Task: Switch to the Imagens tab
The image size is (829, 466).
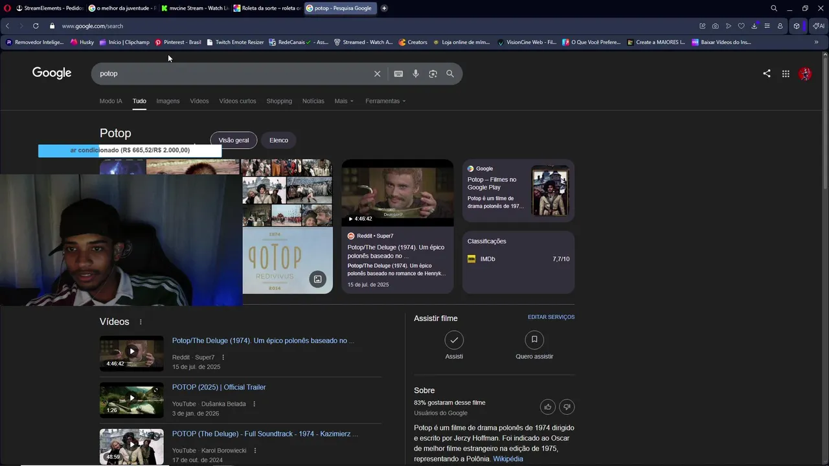Action: tap(168, 101)
